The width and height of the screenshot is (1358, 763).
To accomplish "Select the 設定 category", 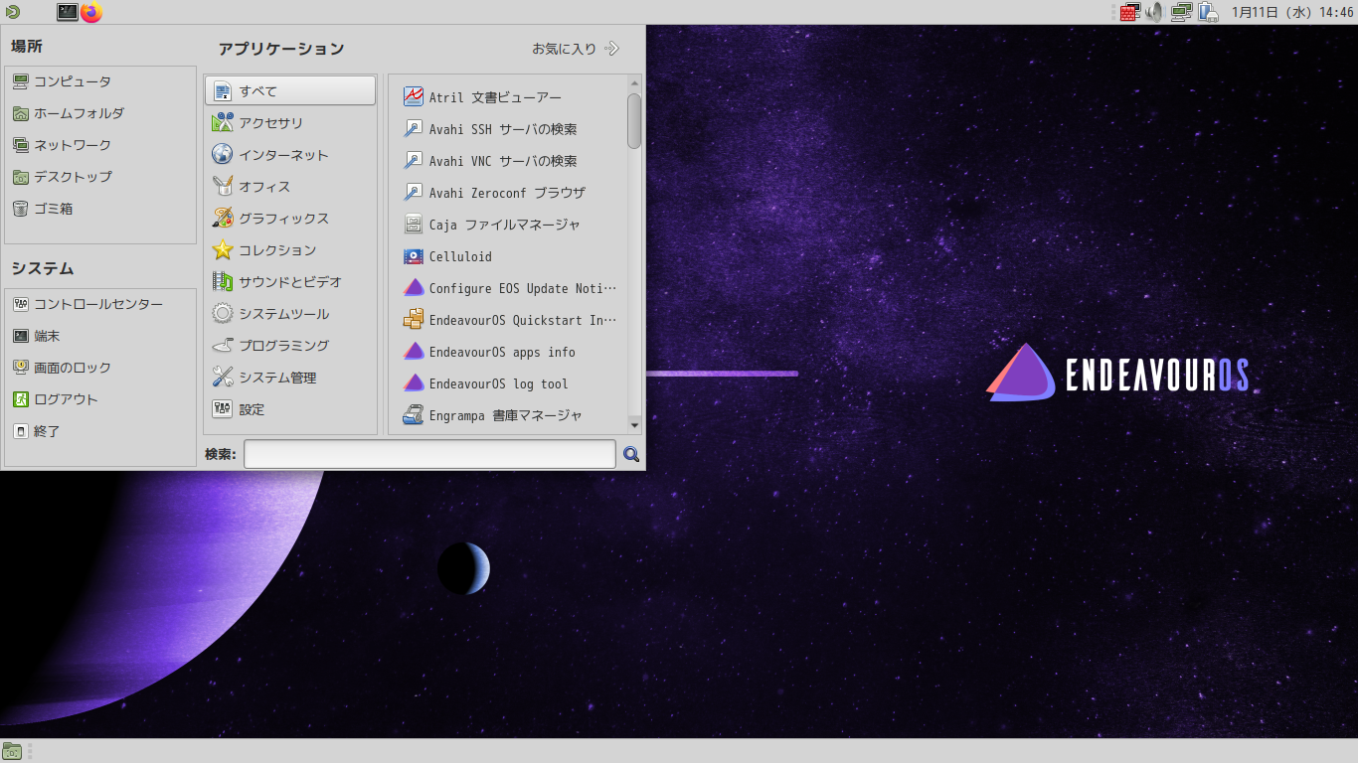I will click(290, 409).
